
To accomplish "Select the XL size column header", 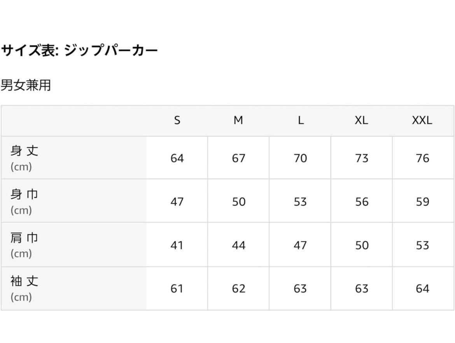I will coord(361,121).
